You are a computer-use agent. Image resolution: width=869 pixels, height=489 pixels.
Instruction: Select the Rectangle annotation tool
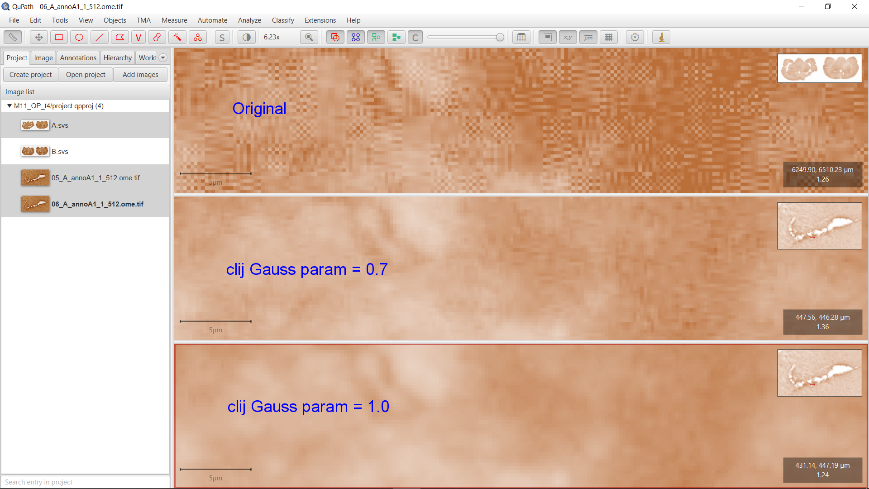coord(59,37)
